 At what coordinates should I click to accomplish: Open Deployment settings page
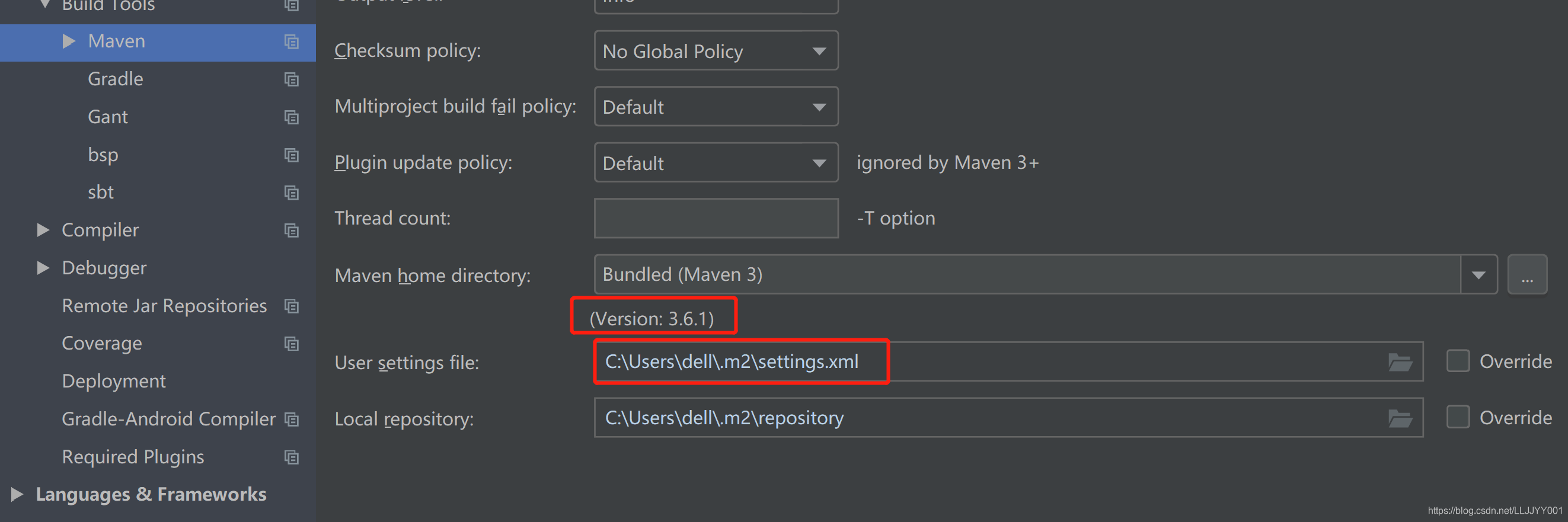(x=113, y=381)
